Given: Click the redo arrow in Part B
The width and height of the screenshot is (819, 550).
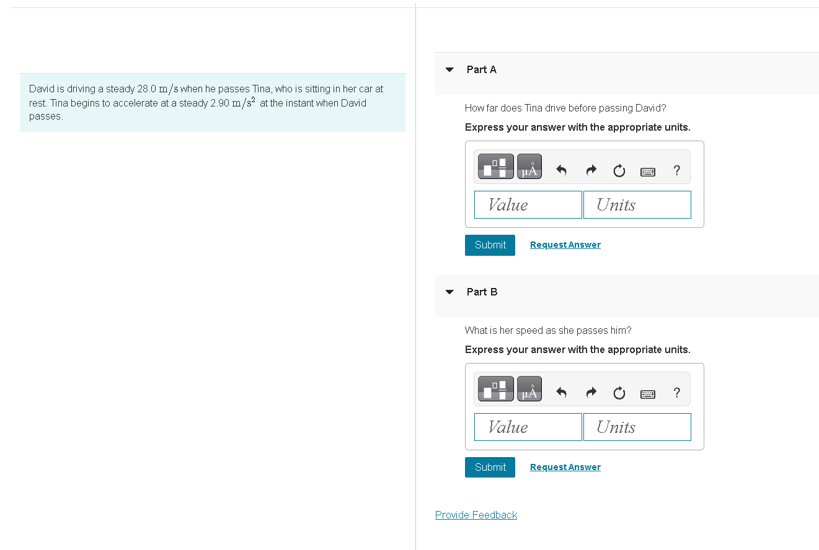Looking at the screenshot, I should click(x=591, y=393).
